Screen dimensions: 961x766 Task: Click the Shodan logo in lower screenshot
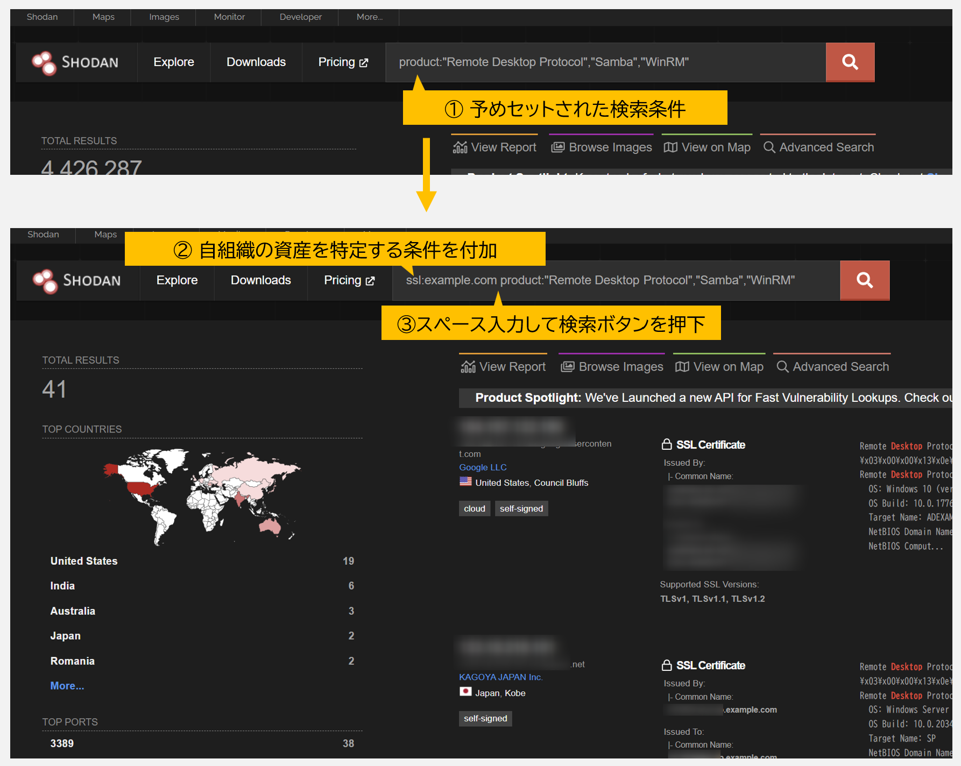point(77,281)
